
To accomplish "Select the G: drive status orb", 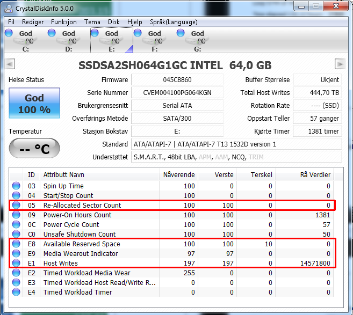I will (x=181, y=33).
